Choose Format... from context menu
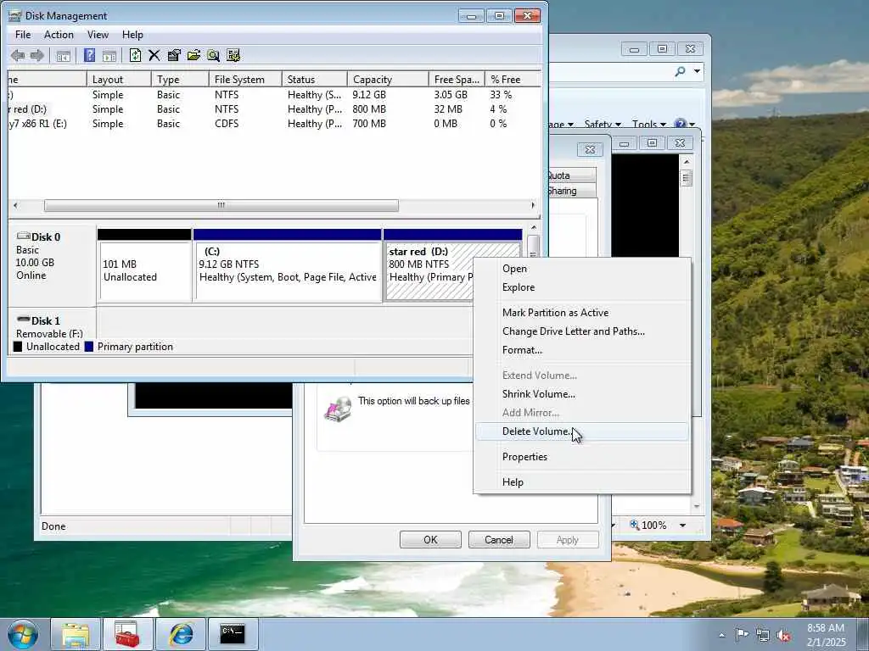Viewport: 869px width, 651px height. (581, 350)
